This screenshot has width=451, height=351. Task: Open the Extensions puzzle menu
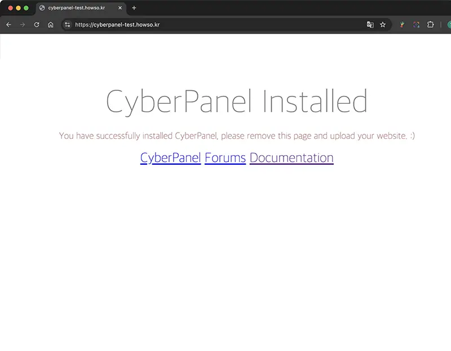430,25
